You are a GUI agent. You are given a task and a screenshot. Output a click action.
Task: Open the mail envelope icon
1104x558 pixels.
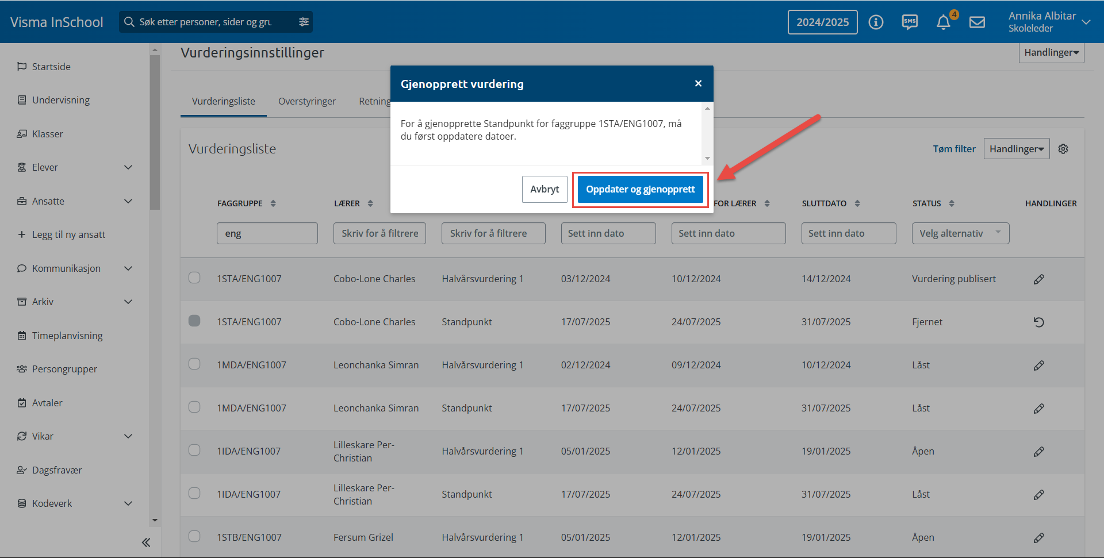click(977, 22)
